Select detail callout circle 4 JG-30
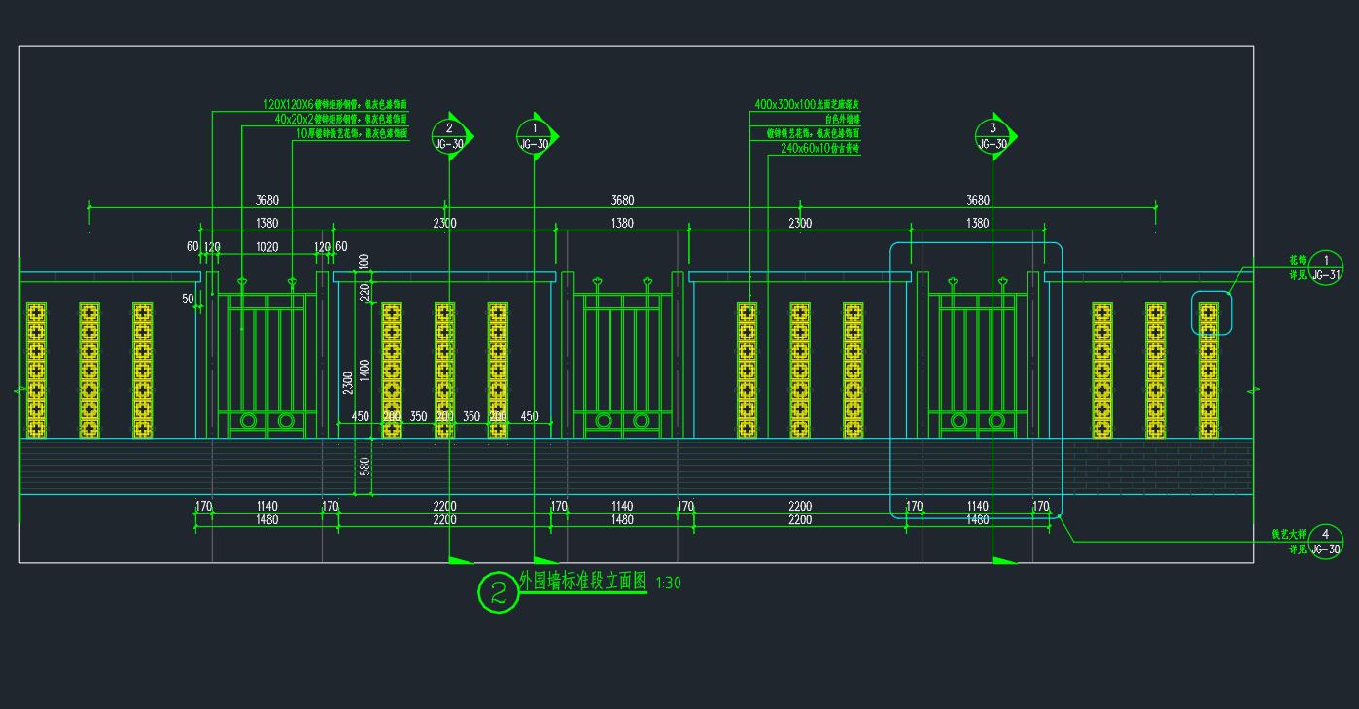This screenshot has width=1359, height=709. (x=1326, y=542)
